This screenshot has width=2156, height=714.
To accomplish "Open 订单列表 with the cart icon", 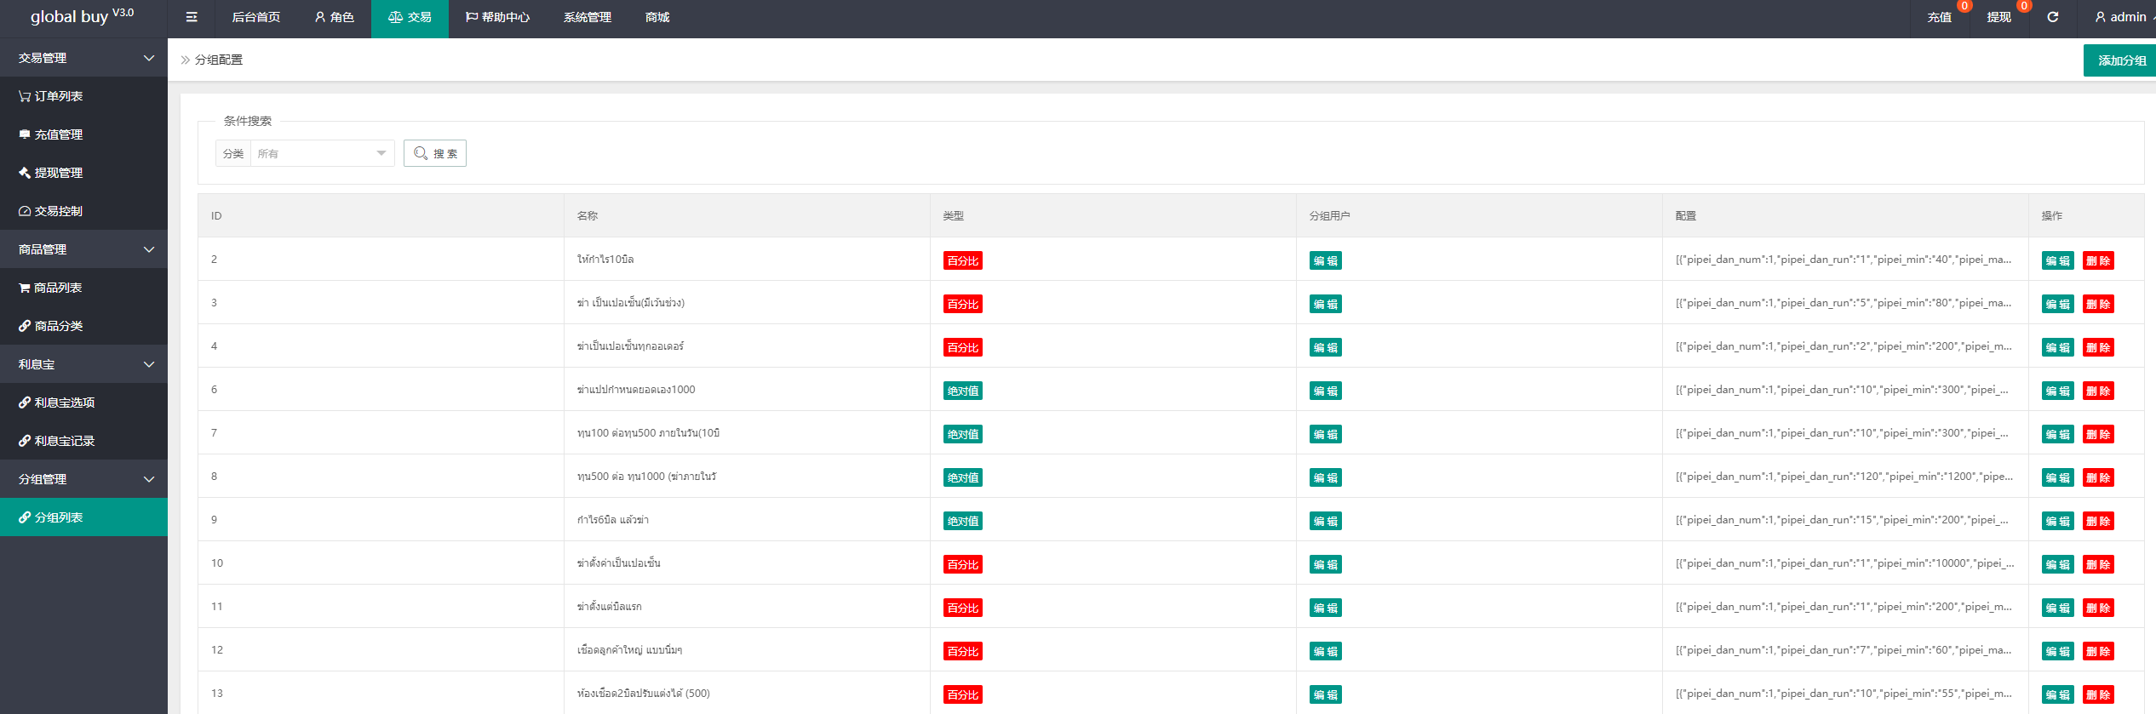I will (x=51, y=96).
